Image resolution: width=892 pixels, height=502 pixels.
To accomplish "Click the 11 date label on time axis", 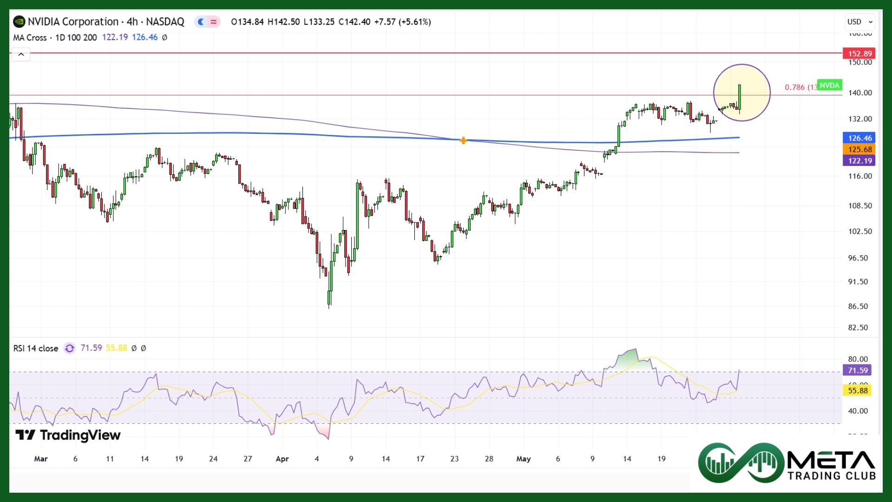I will click(x=110, y=459).
